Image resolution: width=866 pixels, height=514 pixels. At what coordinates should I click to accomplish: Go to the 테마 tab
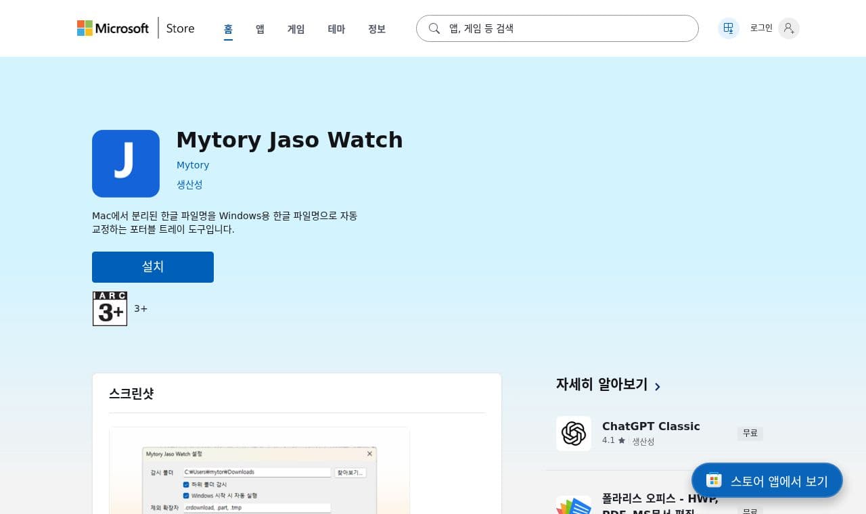click(x=336, y=29)
